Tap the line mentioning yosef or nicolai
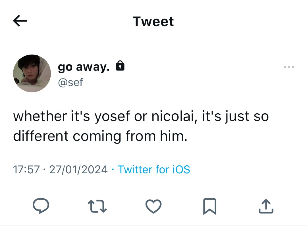Image resolution: width=307 pixels, height=231 pixels. click(141, 116)
